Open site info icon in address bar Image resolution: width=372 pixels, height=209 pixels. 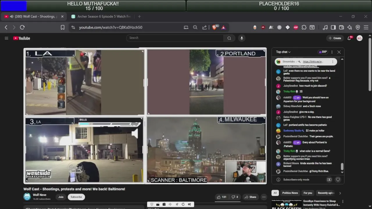pos(73,27)
